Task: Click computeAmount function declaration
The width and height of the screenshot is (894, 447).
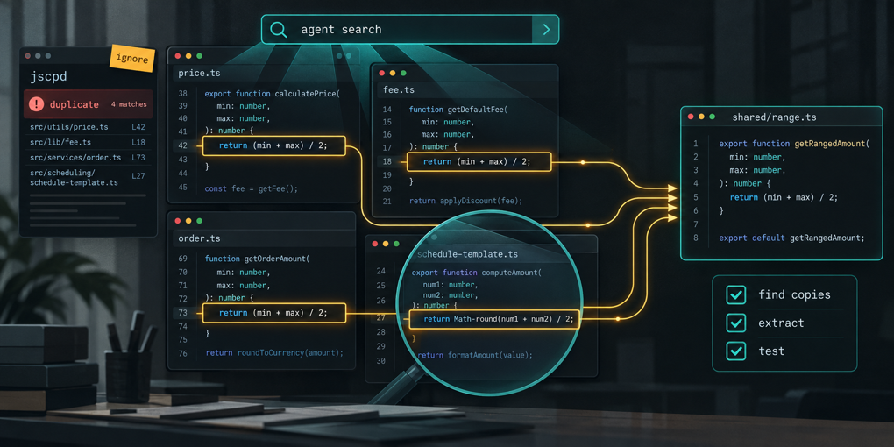Action: [477, 273]
